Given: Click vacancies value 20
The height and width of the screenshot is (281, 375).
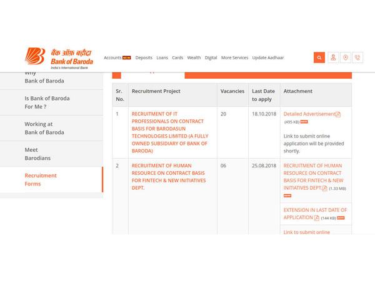Looking at the screenshot, I should (223, 114).
